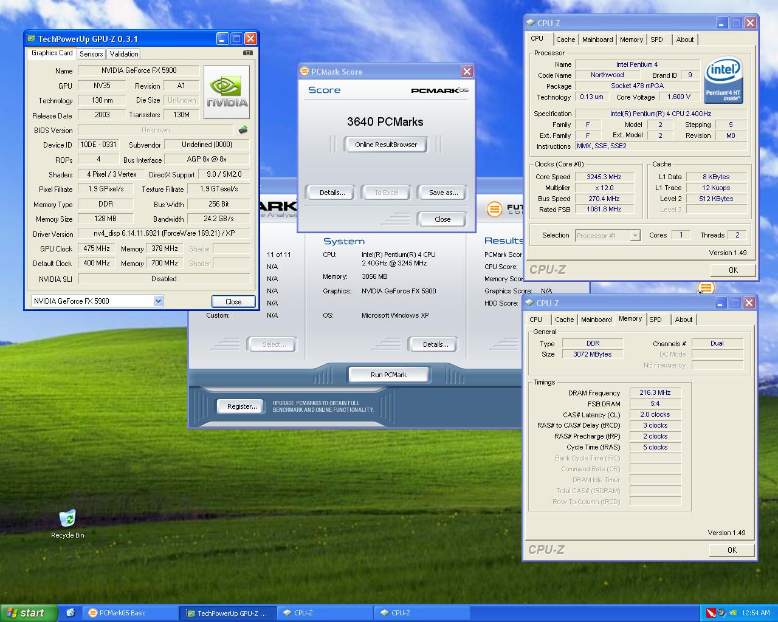Click the Details... button in PCMark Score dialog
The height and width of the screenshot is (622, 778).
(332, 193)
